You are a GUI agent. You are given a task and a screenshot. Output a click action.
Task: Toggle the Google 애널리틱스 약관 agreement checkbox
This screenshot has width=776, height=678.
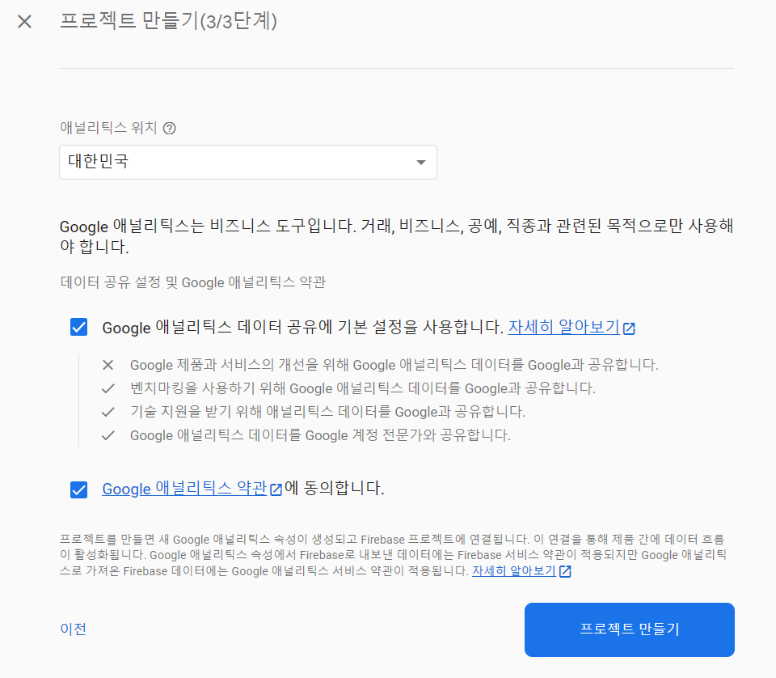(78, 489)
